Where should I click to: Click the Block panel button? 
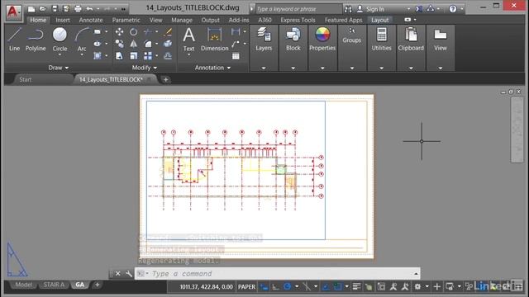pos(293,40)
